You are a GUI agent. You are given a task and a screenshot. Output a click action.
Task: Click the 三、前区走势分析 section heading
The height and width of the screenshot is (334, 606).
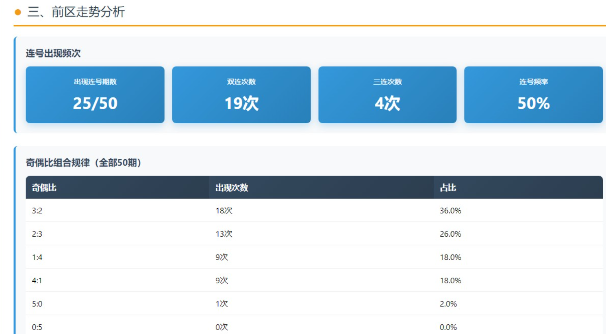76,12
